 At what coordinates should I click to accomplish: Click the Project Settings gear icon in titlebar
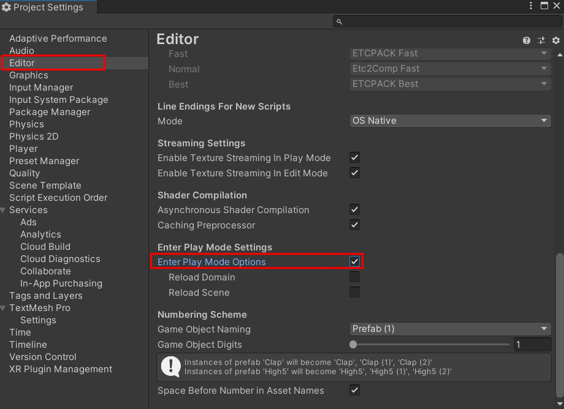click(6, 7)
